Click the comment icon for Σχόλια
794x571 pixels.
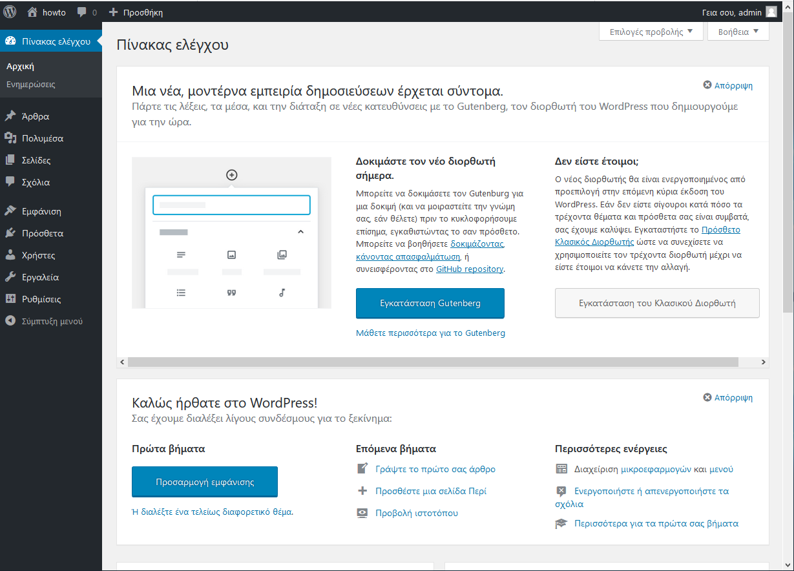(x=10, y=182)
